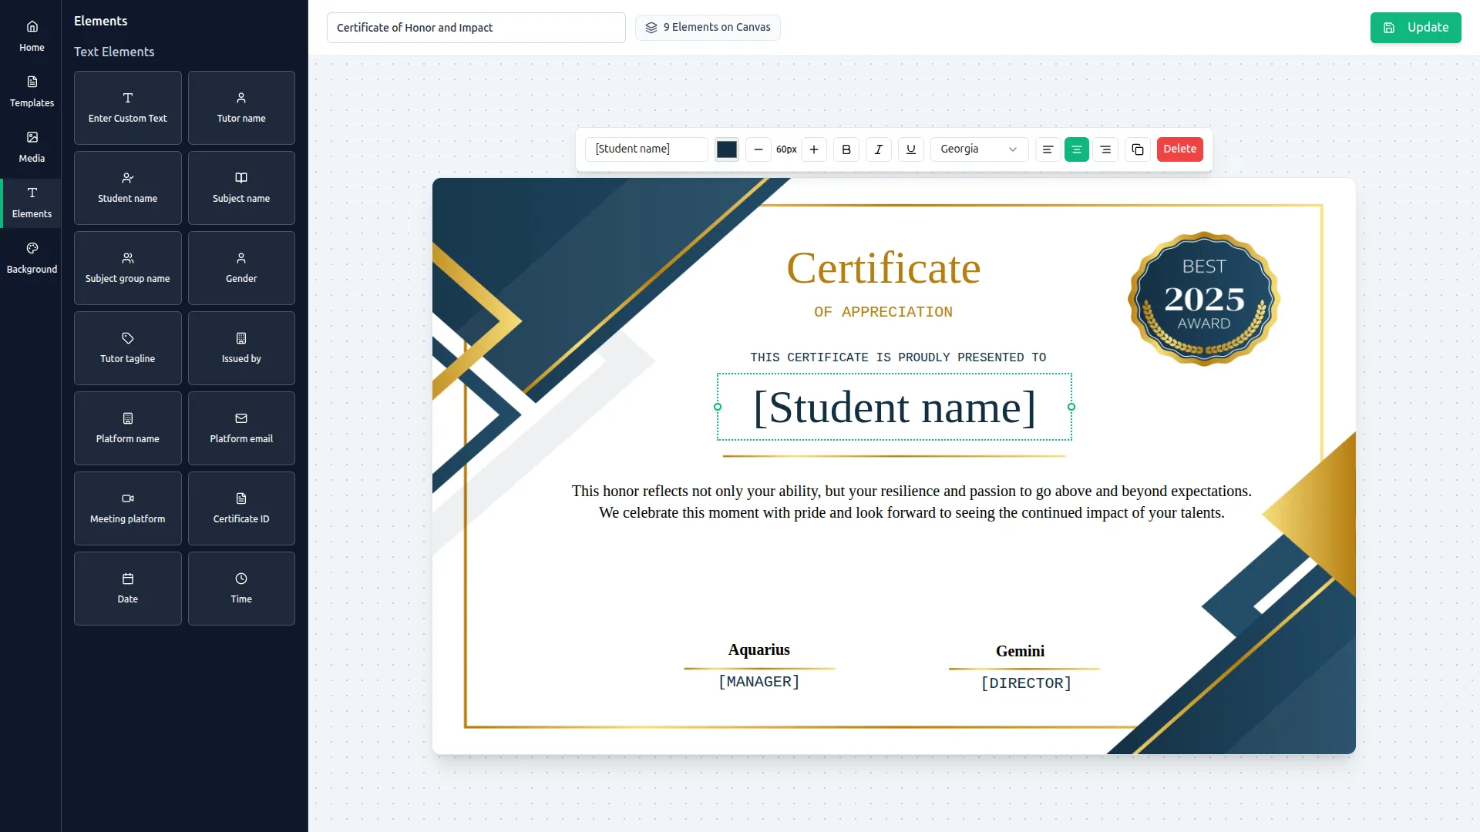1480x832 pixels.
Task: Add the Meeting platform element
Action: 128,508
